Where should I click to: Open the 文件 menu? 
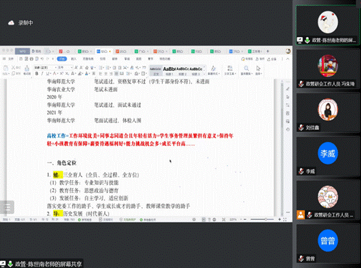click(11, 59)
